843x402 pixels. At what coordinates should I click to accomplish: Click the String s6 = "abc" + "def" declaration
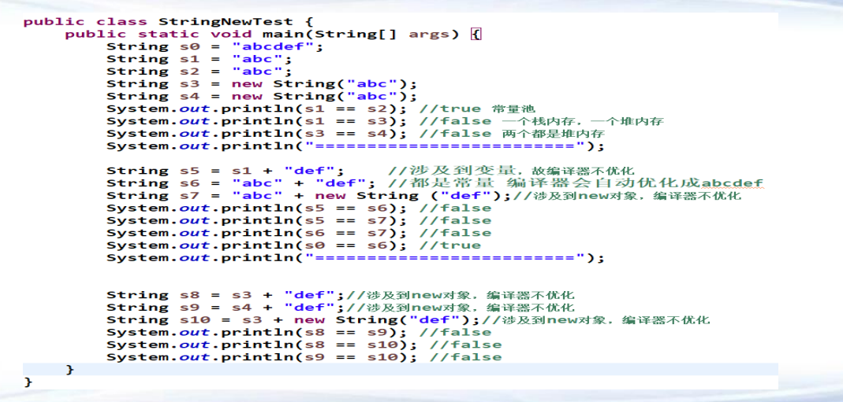[241, 183]
